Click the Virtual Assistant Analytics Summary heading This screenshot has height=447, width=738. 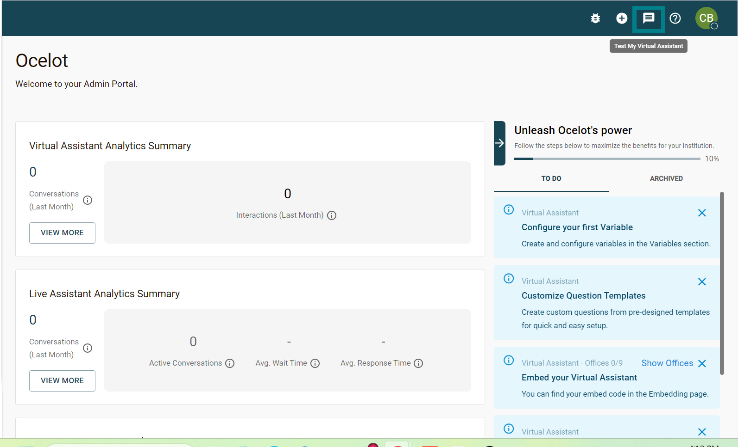[110, 146]
